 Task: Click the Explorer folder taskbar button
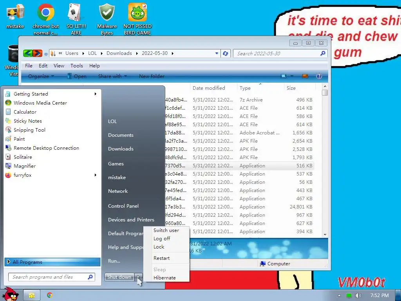[32, 296]
